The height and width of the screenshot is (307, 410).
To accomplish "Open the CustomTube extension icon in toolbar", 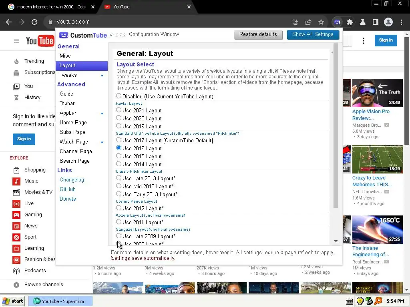I will 337,22.
